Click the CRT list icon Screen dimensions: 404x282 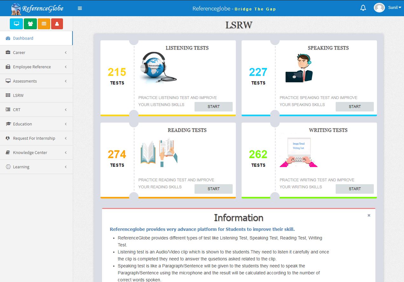coord(8,110)
